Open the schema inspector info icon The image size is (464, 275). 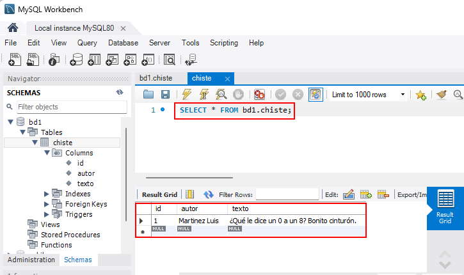click(54, 59)
